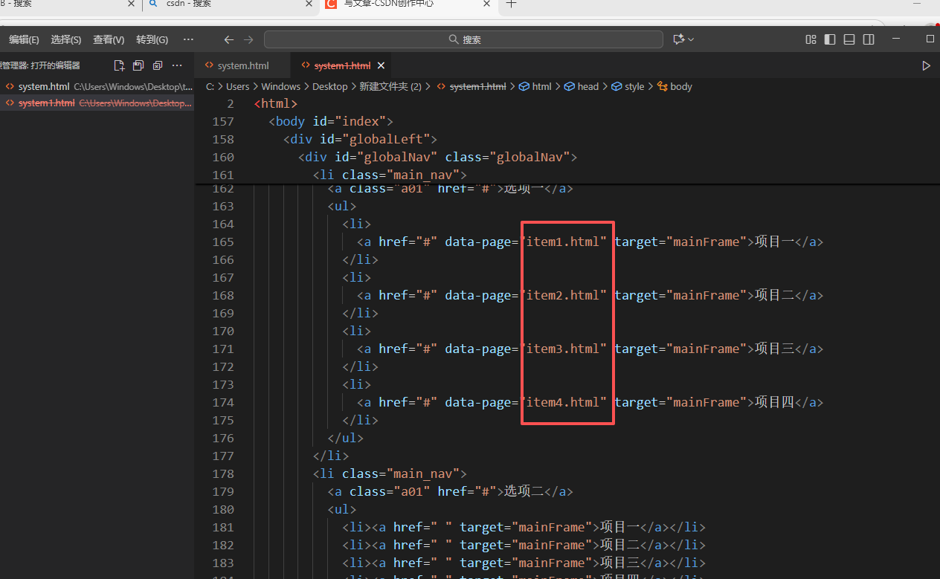Switch to the 写文章-CSDN创作中心 browser tab
Screen dimensions: 940x579
click(389, 4)
